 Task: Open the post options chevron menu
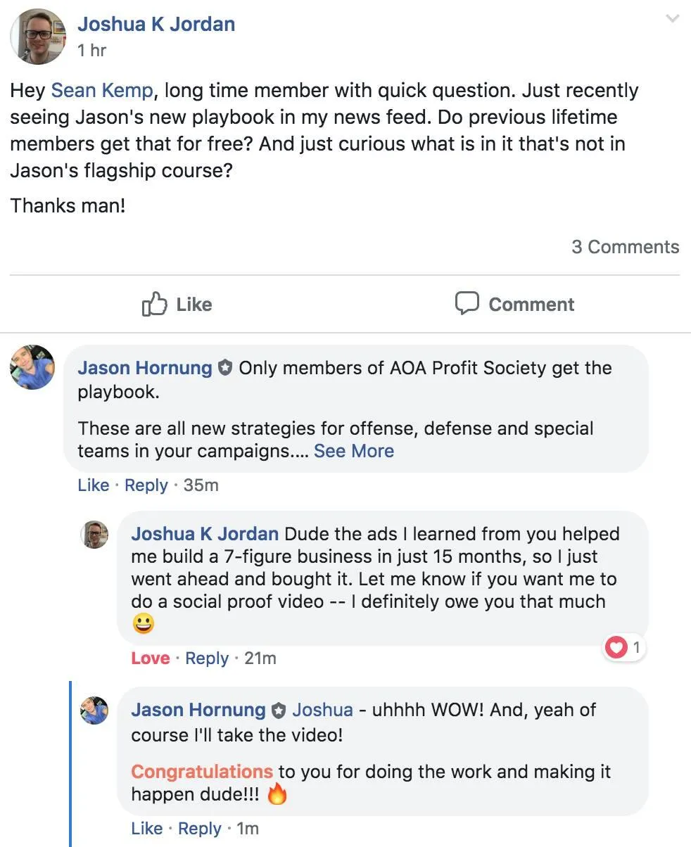click(673, 19)
